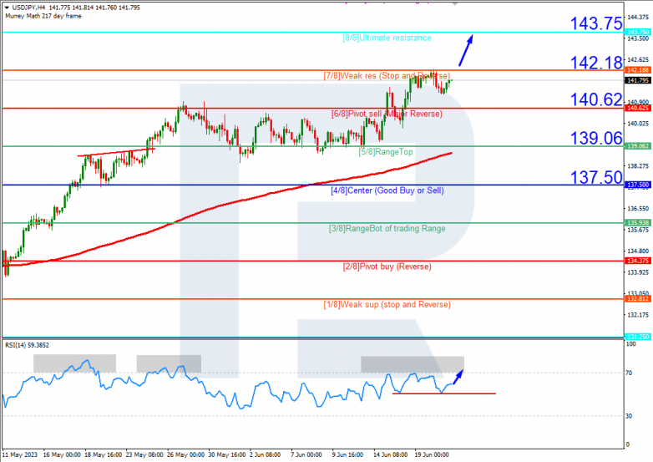This screenshot has height=462, width=653.
Task: Click the large 143.75 price annotation
Action: pyautogui.click(x=596, y=23)
